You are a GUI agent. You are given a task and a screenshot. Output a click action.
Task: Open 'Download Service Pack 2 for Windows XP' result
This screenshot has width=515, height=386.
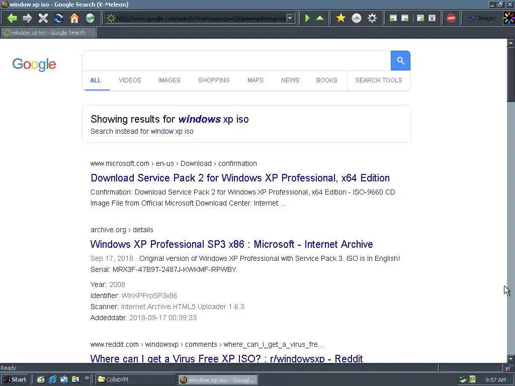(240, 178)
